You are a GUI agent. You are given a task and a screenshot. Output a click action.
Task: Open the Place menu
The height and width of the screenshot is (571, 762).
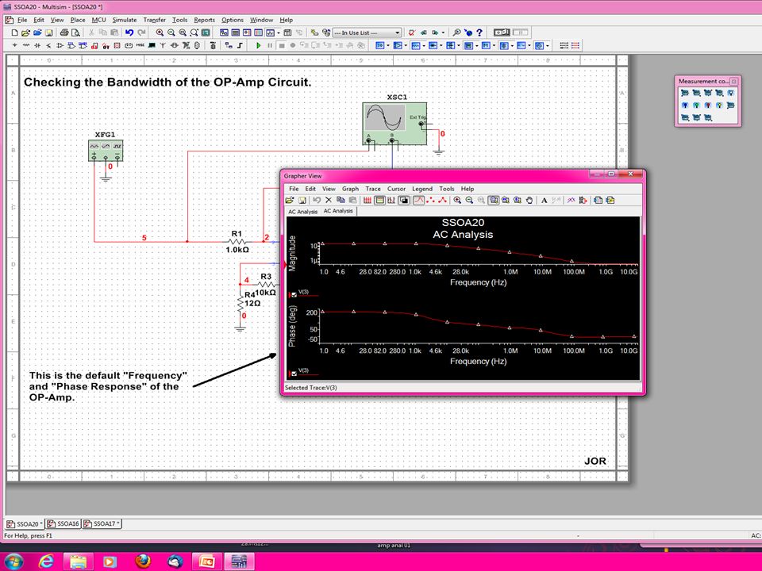pyautogui.click(x=78, y=20)
